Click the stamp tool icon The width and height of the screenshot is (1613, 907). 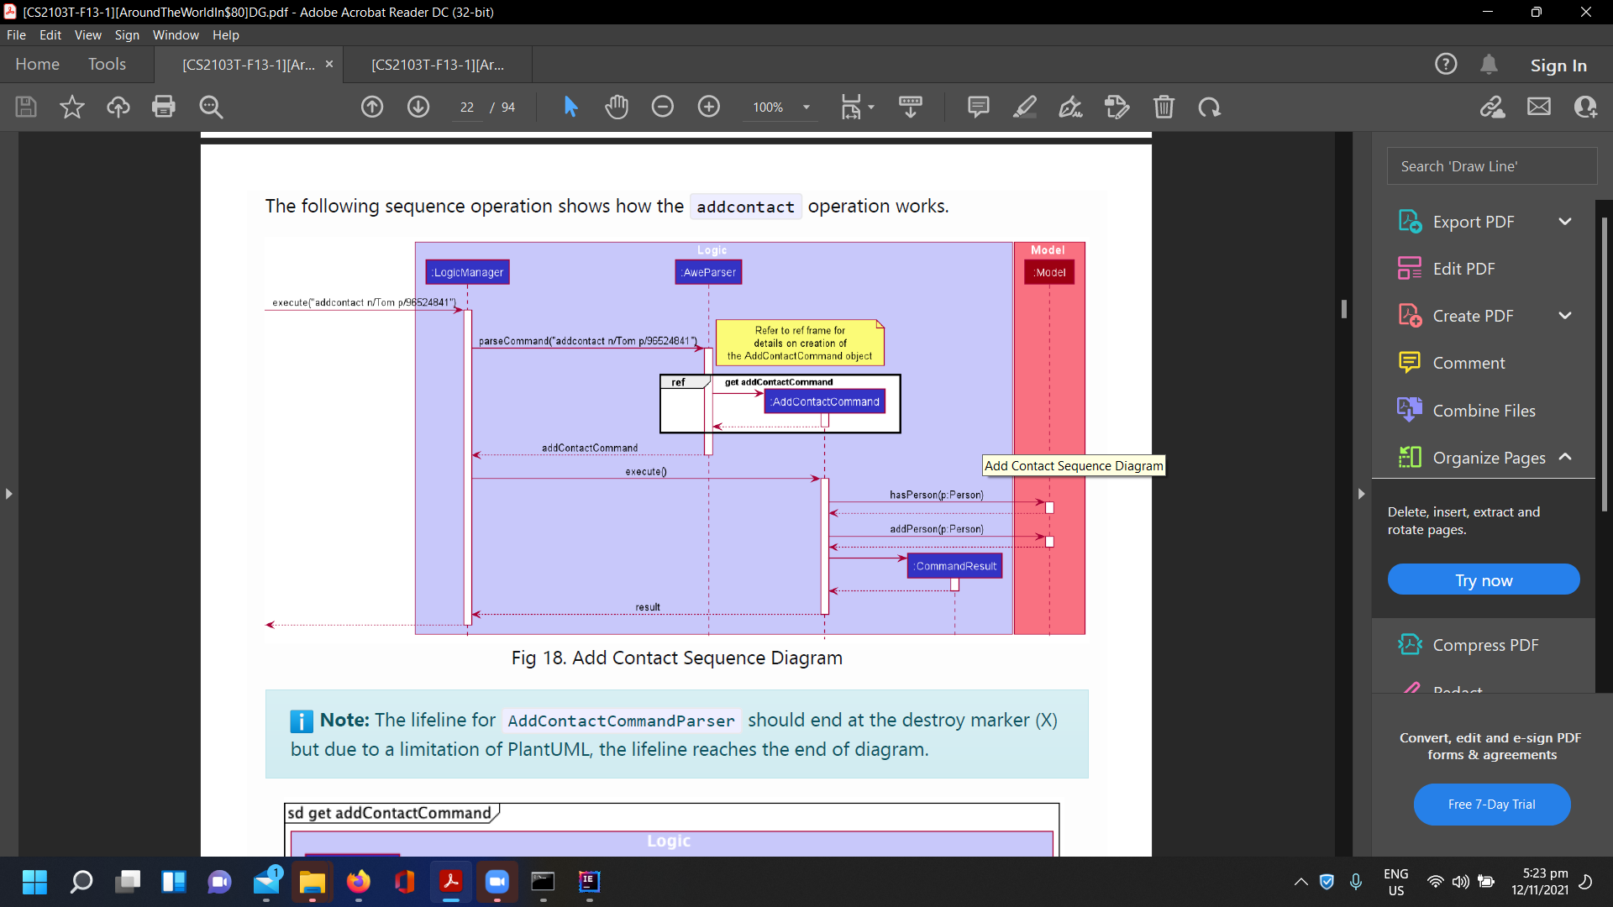[x=1117, y=107]
